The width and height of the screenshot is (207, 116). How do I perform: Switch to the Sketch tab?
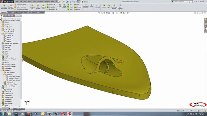point(10,12)
